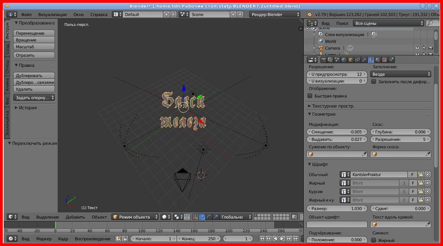The image size is (443, 246).
Task: Toggle Camera visibility eye in outliner
Action: tap(417, 48)
